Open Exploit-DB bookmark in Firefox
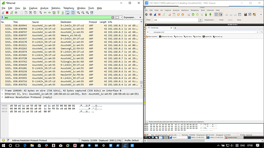264x148 pixels. pyautogui.click(x=207, y=37)
